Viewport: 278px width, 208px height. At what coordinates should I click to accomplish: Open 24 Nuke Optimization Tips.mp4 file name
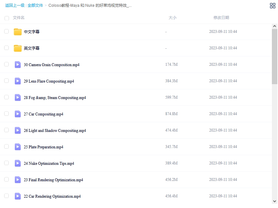click(49, 163)
